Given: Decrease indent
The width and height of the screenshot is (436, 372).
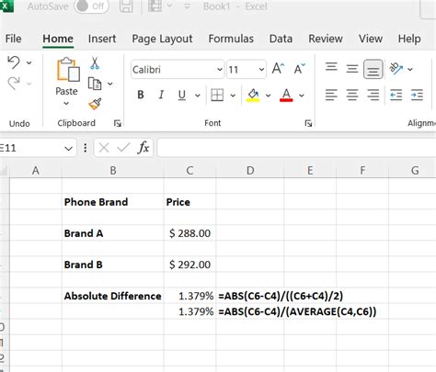Looking at the screenshot, I should (x=396, y=95).
